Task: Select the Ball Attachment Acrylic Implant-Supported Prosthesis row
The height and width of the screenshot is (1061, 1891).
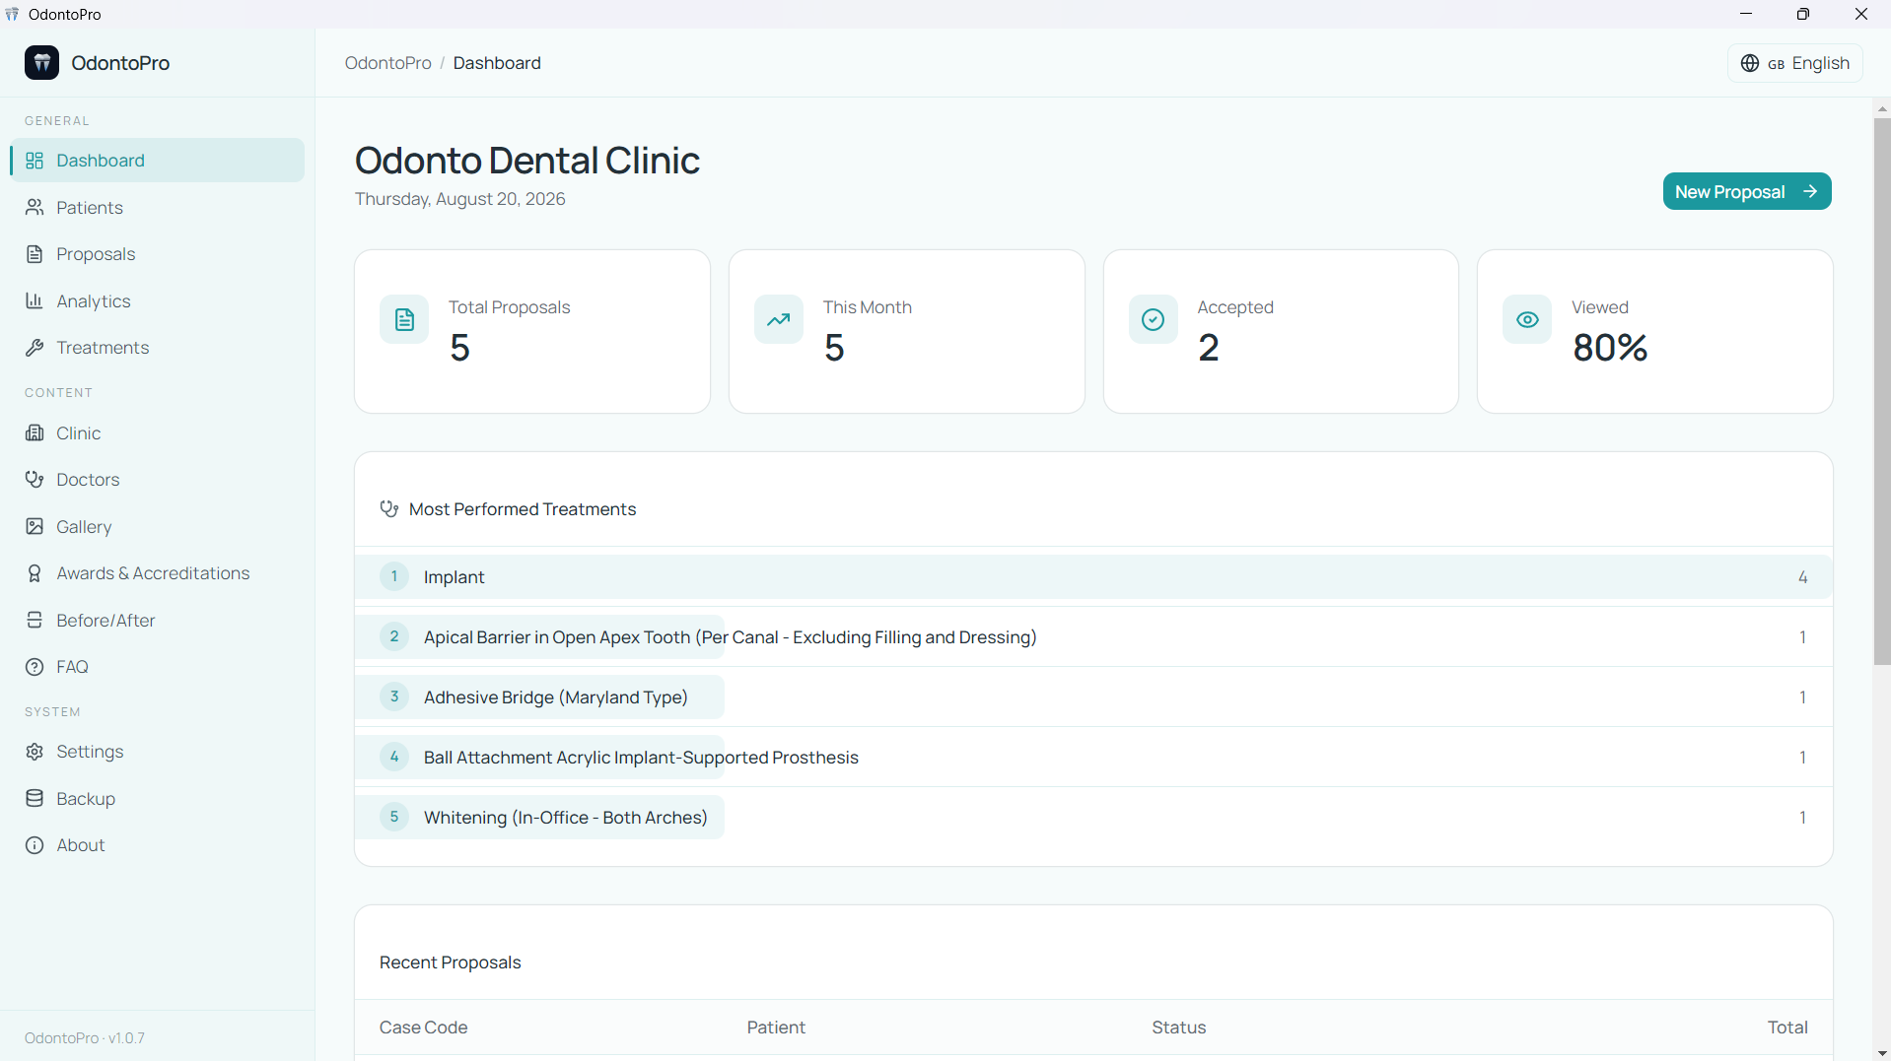Action: pyautogui.click(x=1093, y=758)
